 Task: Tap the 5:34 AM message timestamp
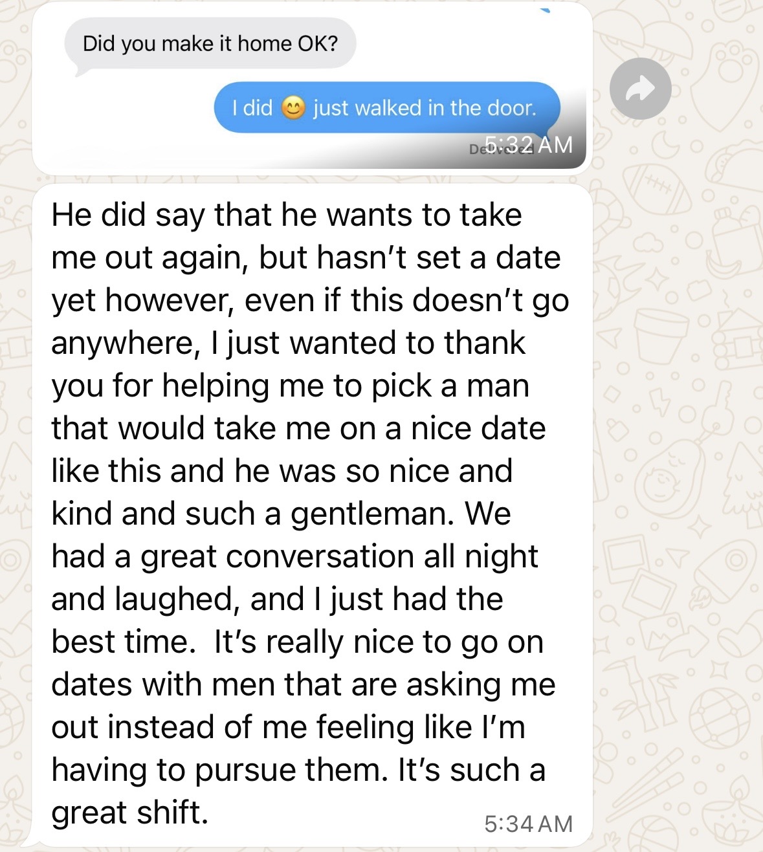tap(528, 824)
